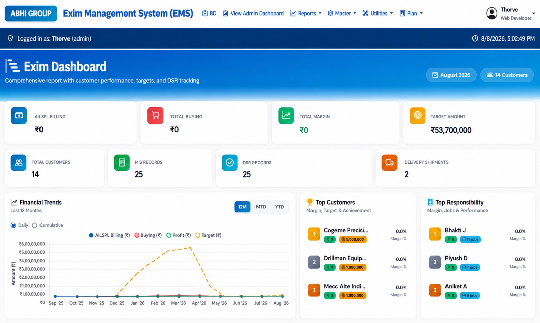Click the ABHI GROUP logo button
Viewport: 540px width, 323px height.
[x=31, y=14]
